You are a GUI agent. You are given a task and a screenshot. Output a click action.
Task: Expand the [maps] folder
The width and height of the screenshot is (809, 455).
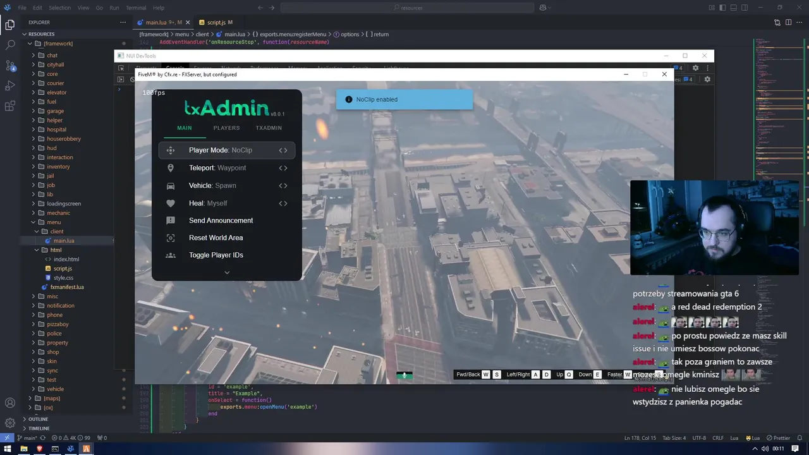[30, 398]
